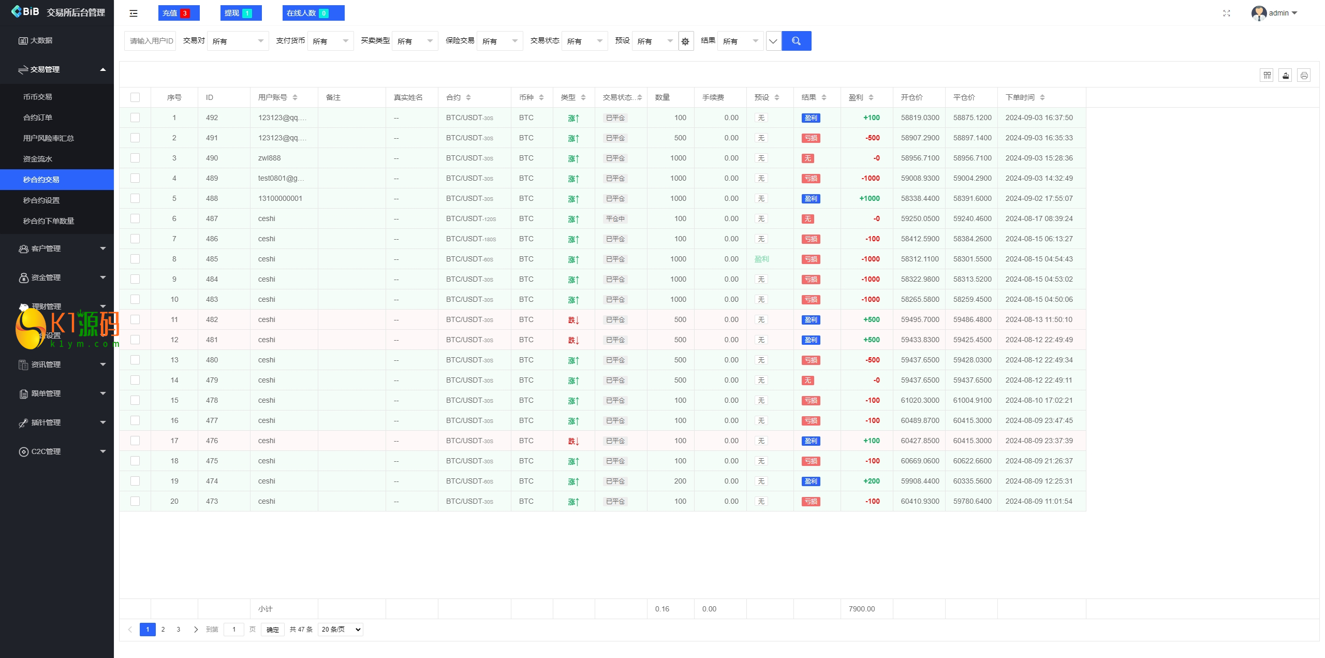
Task: Click the print table icon
Action: click(1304, 76)
